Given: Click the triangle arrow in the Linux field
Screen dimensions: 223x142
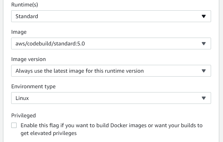Looking at the screenshot, I should click(204, 98).
